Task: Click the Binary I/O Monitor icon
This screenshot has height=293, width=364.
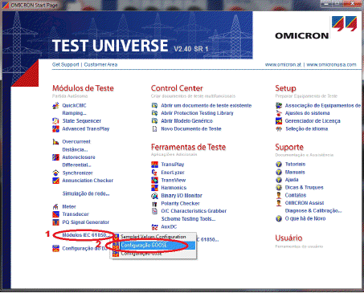Action: click(x=154, y=196)
